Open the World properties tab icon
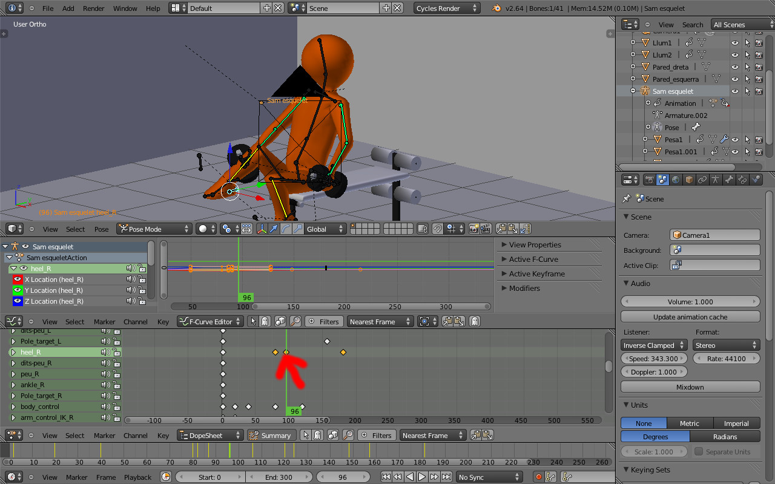This screenshot has height=484, width=775. 676,180
